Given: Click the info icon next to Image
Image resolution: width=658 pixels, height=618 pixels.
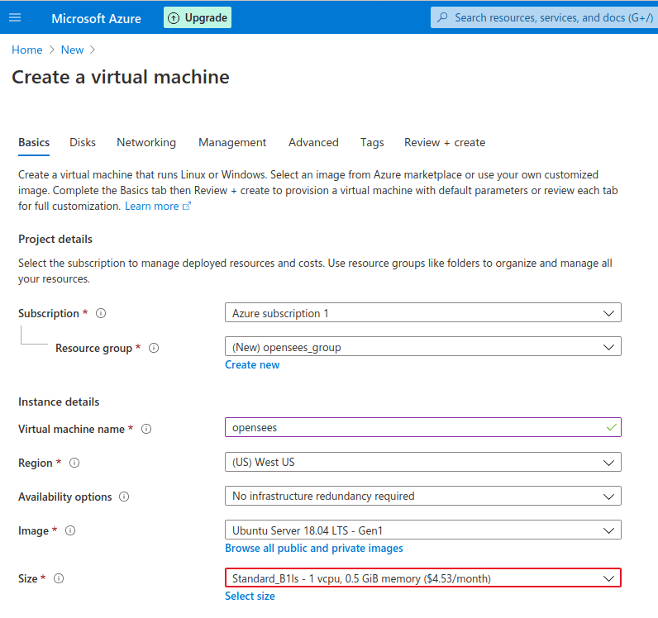Looking at the screenshot, I should point(70,531).
